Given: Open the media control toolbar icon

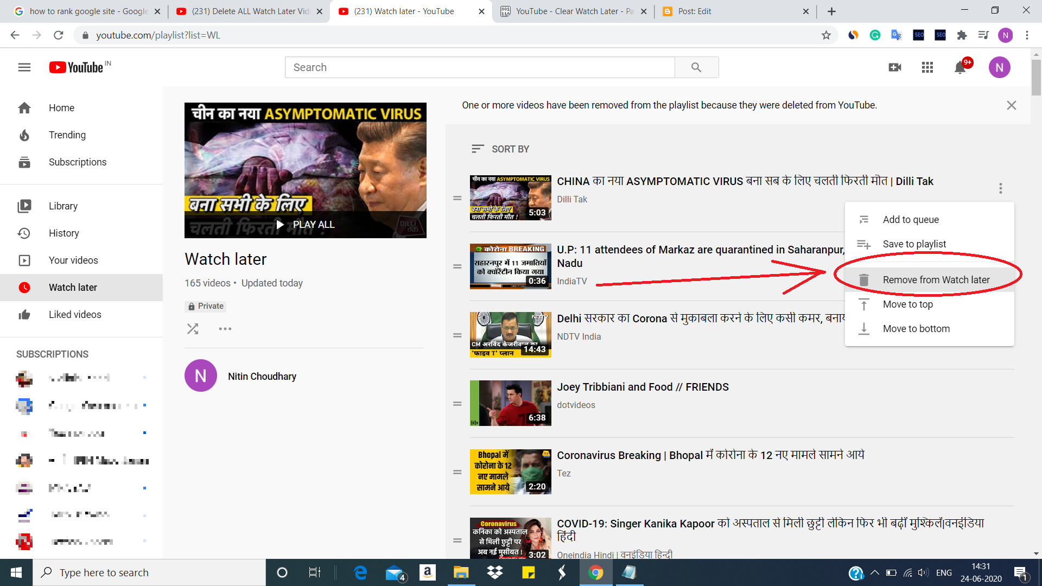Looking at the screenshot, I should pyautogui.click(x=983, y=35).
